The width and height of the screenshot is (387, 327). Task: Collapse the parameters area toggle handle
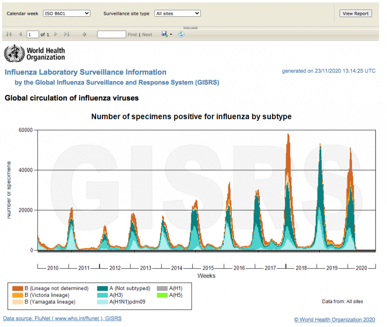pyautogui.click(x=190, y=28)
